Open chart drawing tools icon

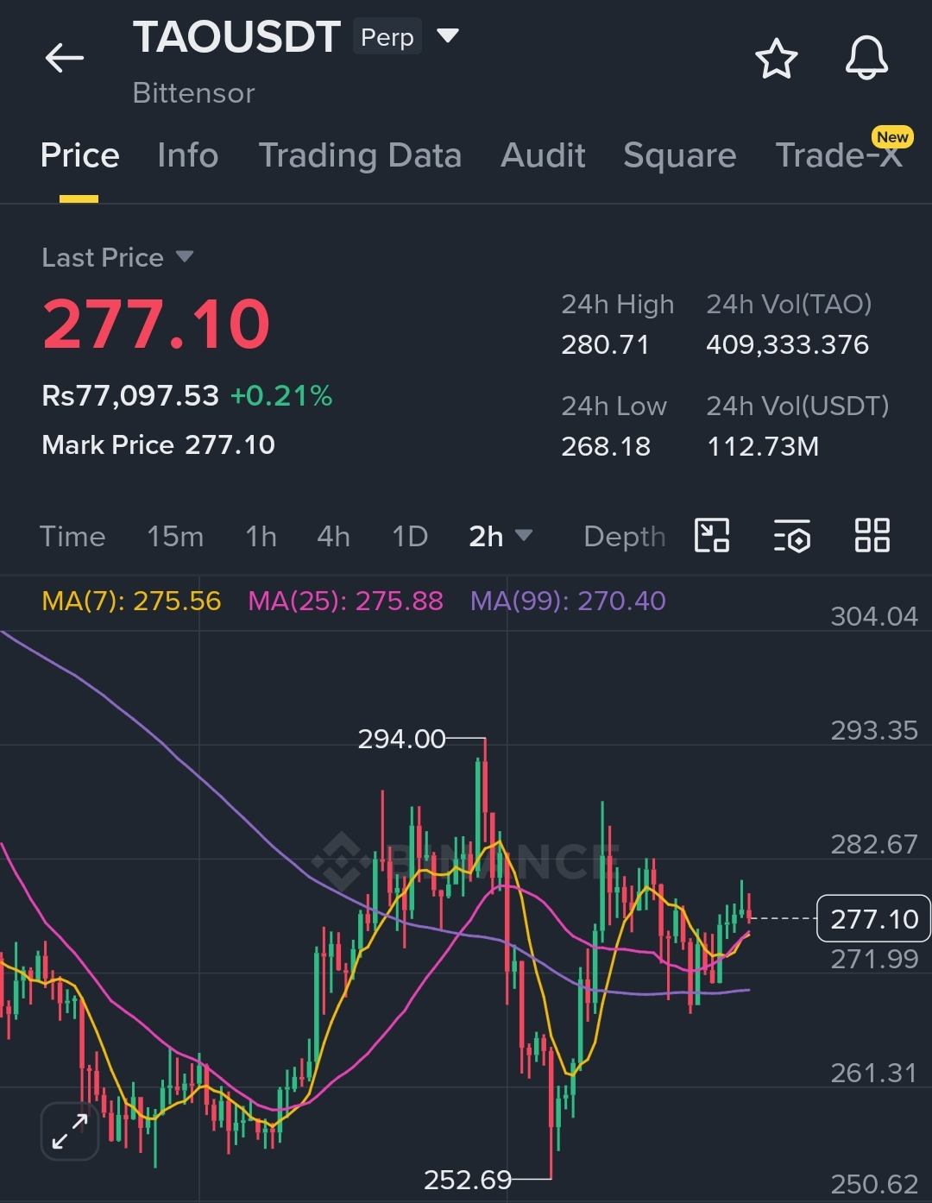pyautogui.click(x=712, y=536)
